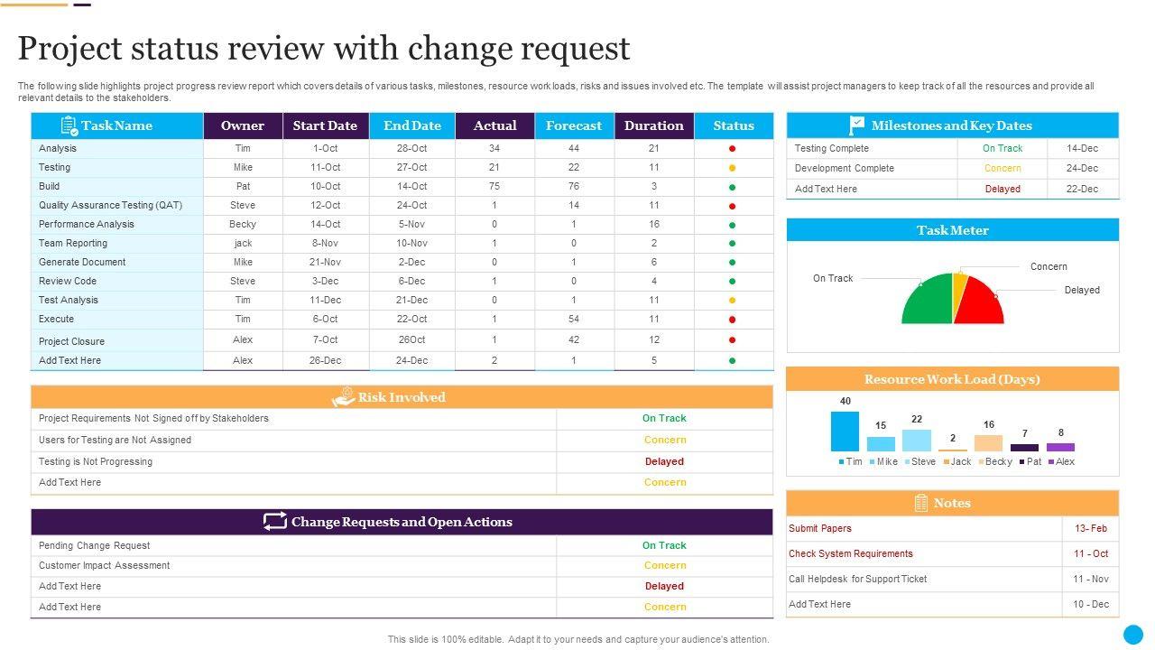Click the red status dot for Execute

click(733, 320)
